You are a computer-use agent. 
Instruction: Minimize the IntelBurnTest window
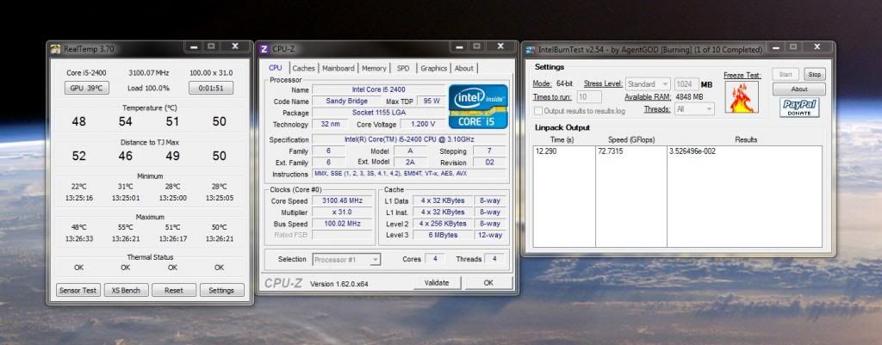click(x=776, y=47)
